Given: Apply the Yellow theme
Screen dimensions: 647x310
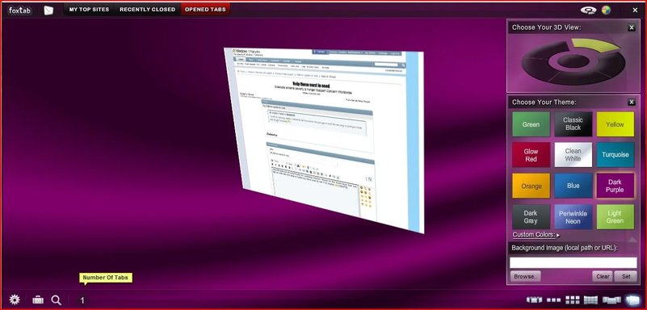Looking at the screenshot, I should [615, 124].
